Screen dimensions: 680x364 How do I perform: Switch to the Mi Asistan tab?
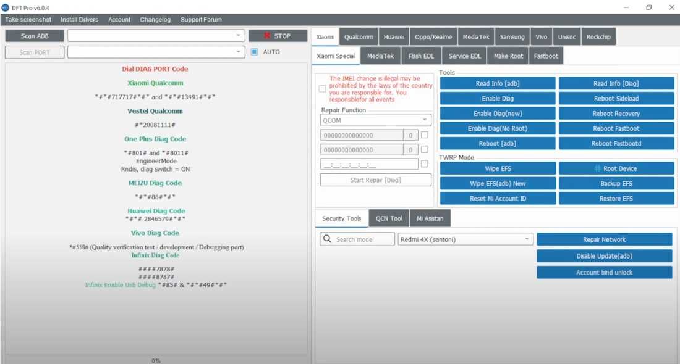coord(430,218)
